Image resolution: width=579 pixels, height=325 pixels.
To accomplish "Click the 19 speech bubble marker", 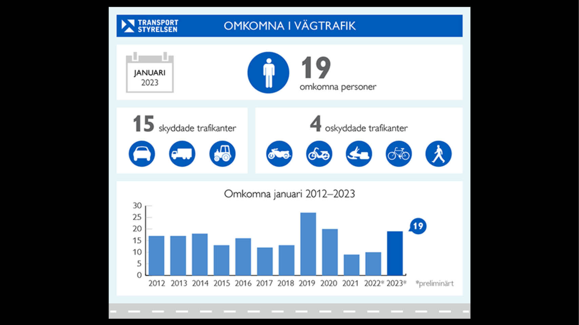I will 418,226.
